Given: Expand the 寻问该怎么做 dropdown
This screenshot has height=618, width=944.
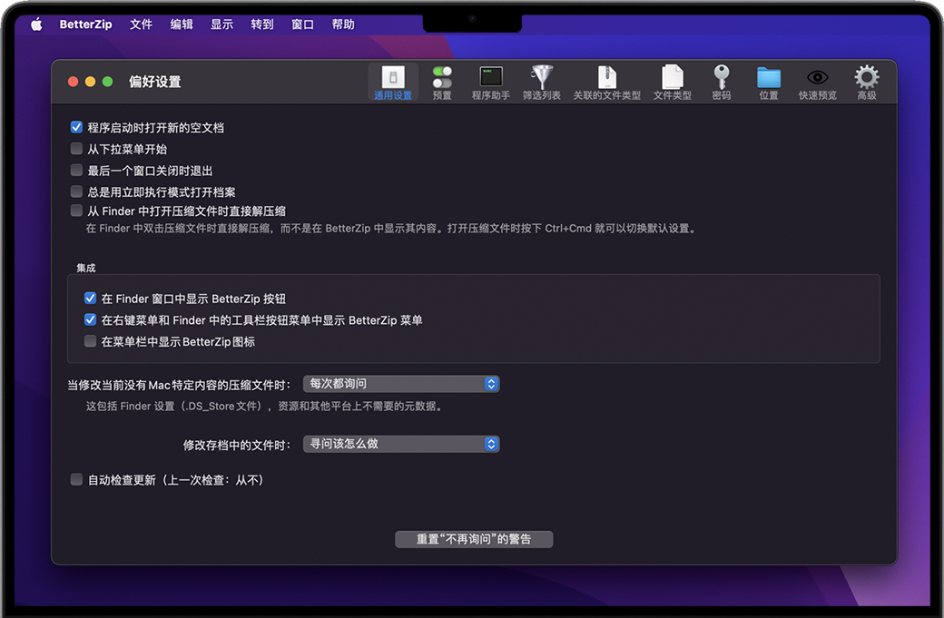Looking at the screenshot, I should tap(400, 445).
